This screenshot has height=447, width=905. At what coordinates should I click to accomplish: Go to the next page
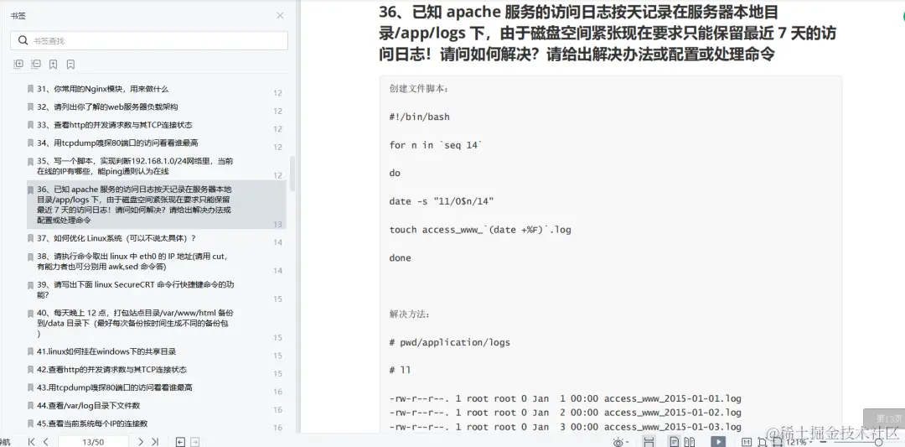pyautogui.click(x=140, y=442)
